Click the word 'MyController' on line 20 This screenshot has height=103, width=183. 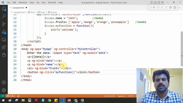tap(87, 49)
